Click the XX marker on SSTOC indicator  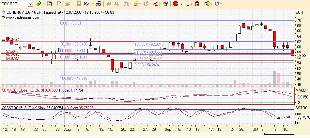pos(4,108)
